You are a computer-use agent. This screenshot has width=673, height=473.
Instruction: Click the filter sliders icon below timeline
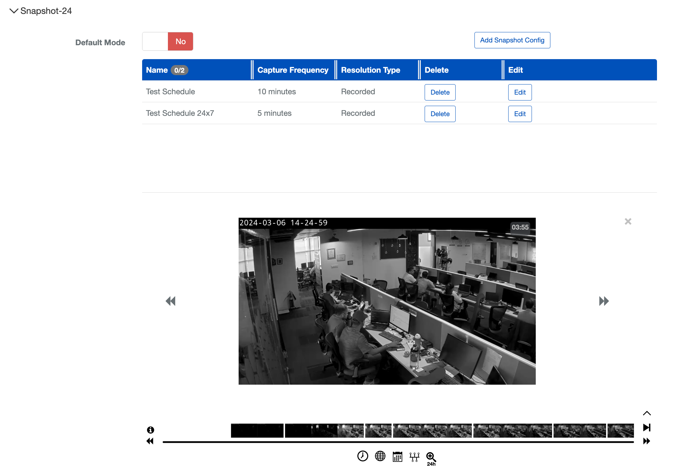[414, 457]
